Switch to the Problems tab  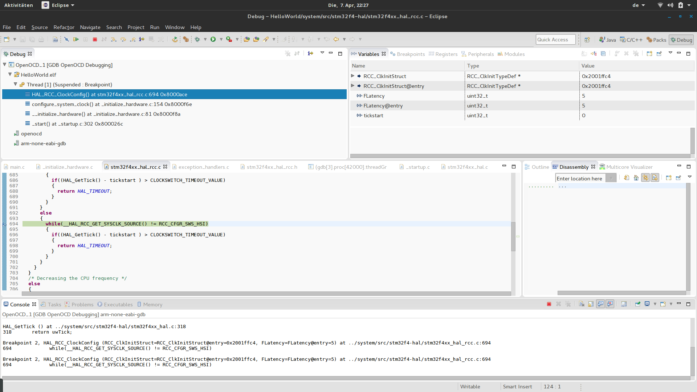coord(79,305)
